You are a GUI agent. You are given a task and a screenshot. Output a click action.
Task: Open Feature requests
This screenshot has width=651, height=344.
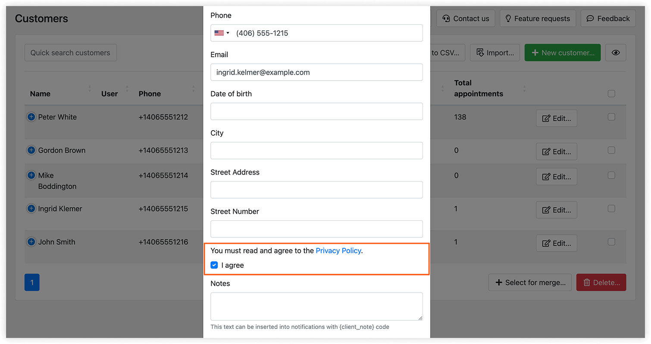(538, 19)
